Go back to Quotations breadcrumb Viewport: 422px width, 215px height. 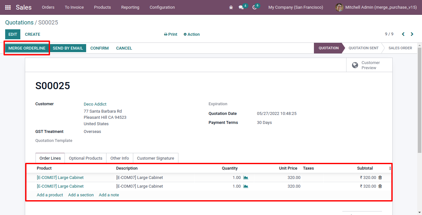click(19, 23)
